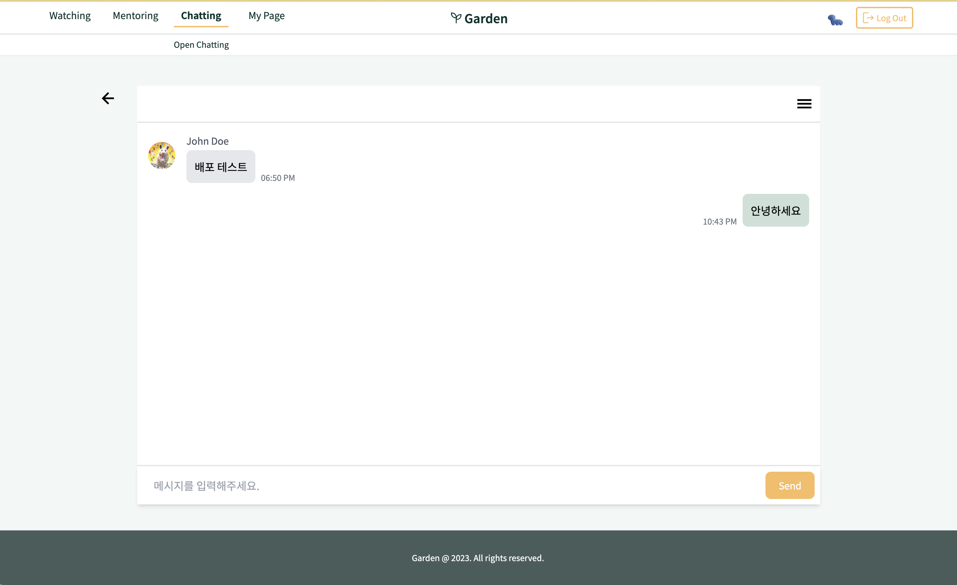Click the 배포 테스트 message bubble
Viewport: 957px width, 585px height.
pos(220,167)
